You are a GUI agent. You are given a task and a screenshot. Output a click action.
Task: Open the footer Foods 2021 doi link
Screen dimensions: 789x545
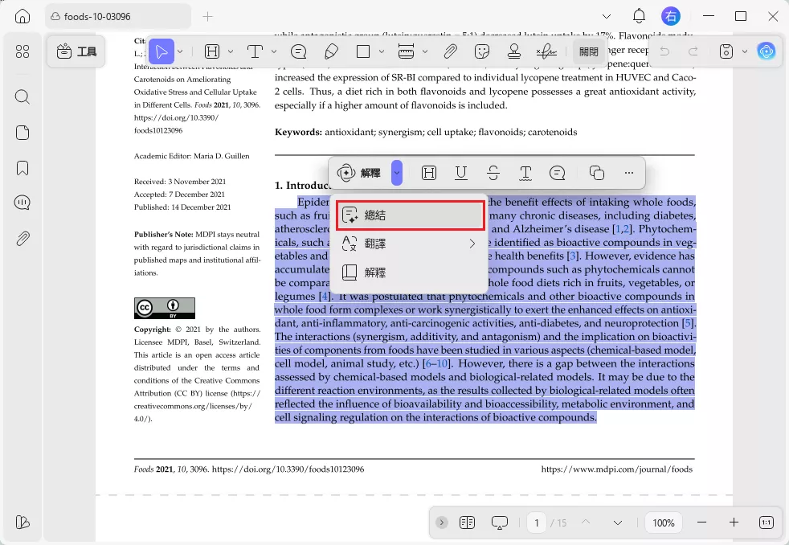288,469
